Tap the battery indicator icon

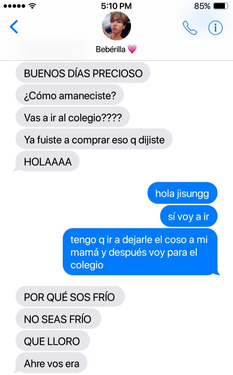click(x=220, y=6)
